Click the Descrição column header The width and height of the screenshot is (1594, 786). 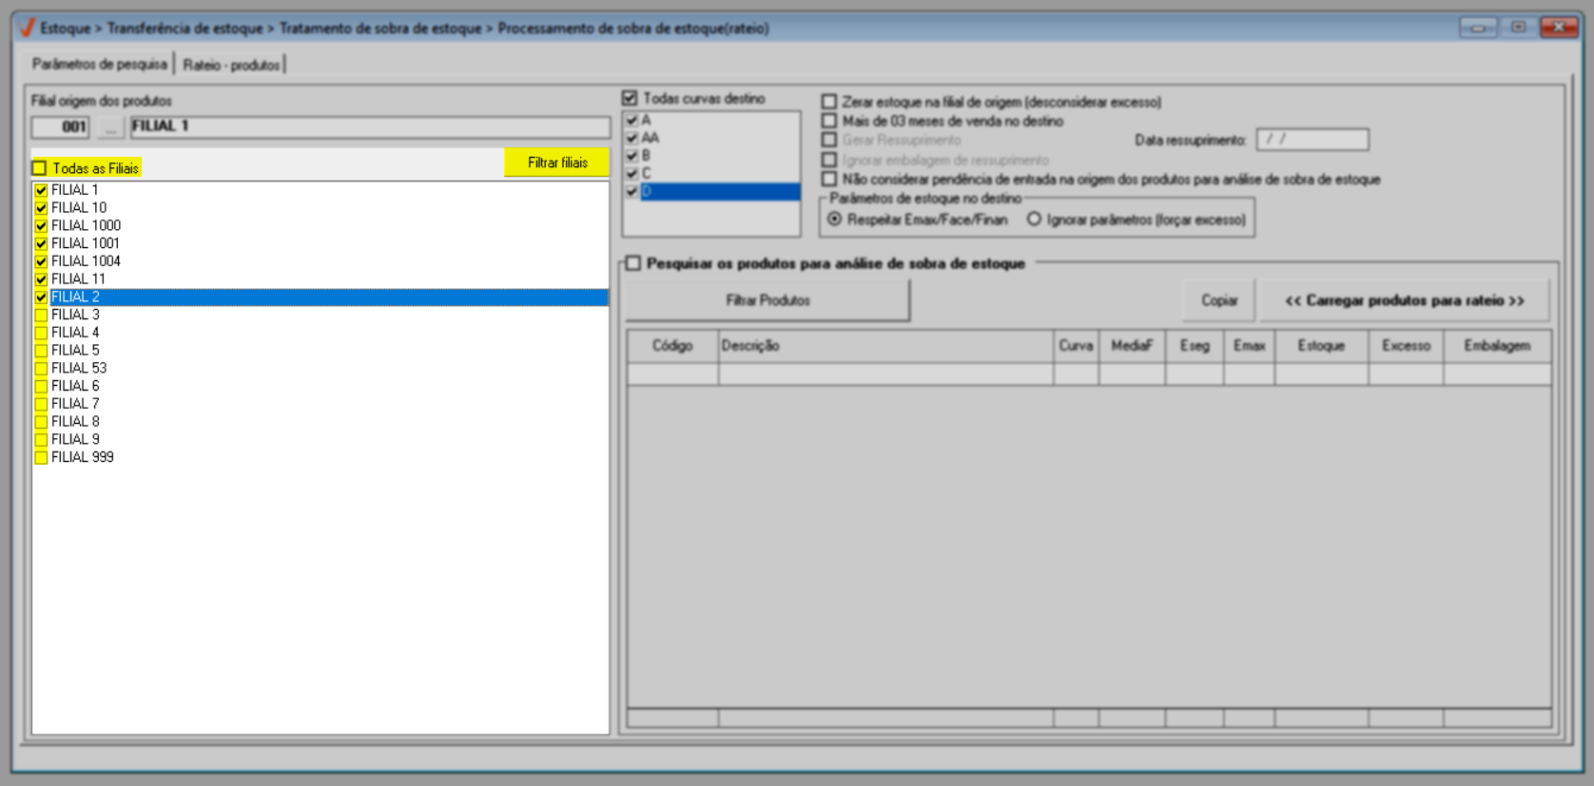click(x=885, y=346)
